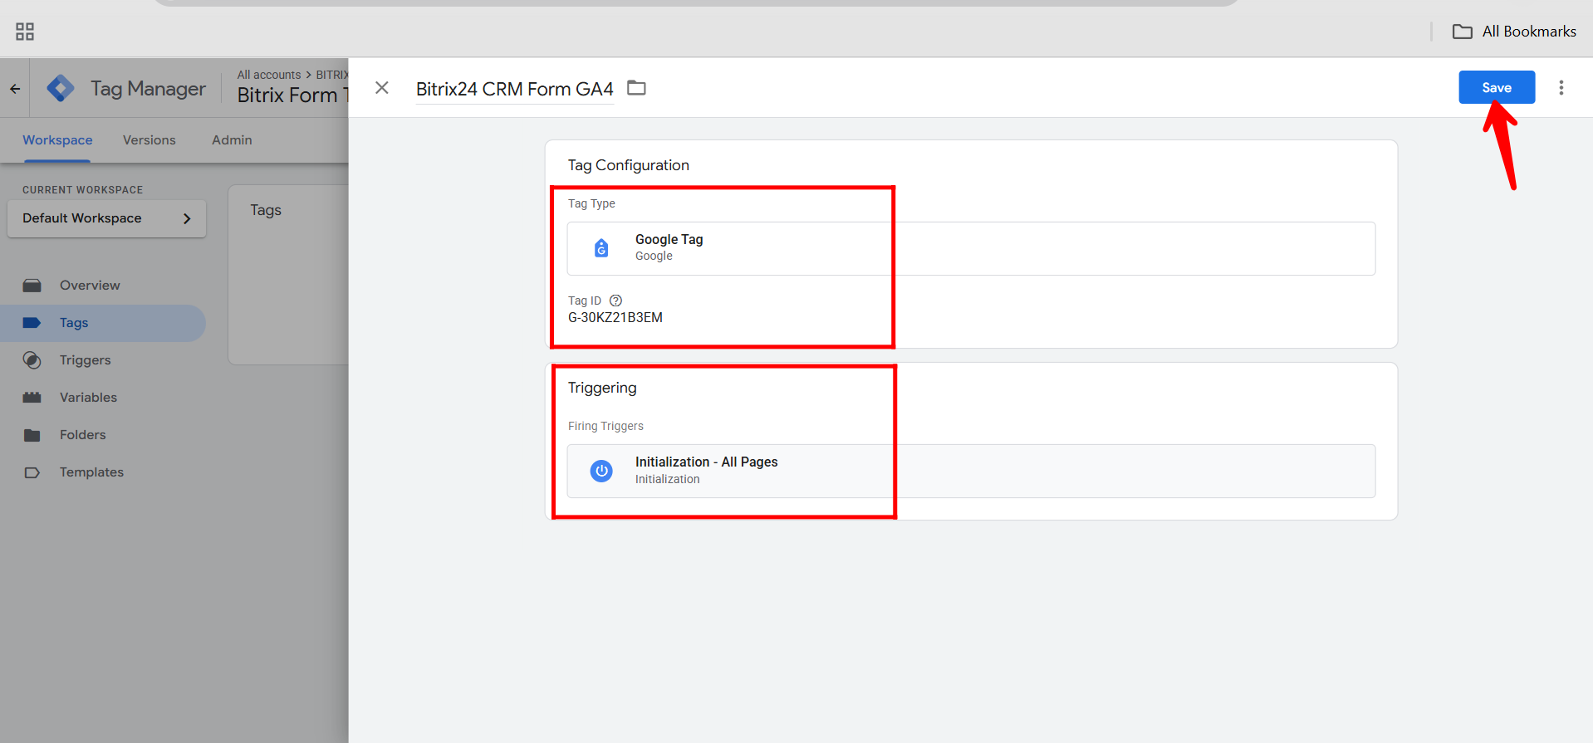Open the All Bookmarks folder

(1514, 32)
